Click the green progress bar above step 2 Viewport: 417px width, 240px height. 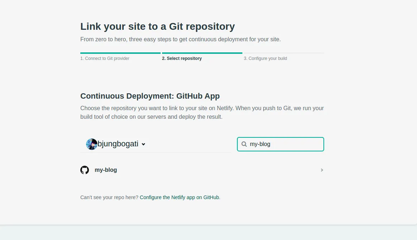(x=202, y=53)
